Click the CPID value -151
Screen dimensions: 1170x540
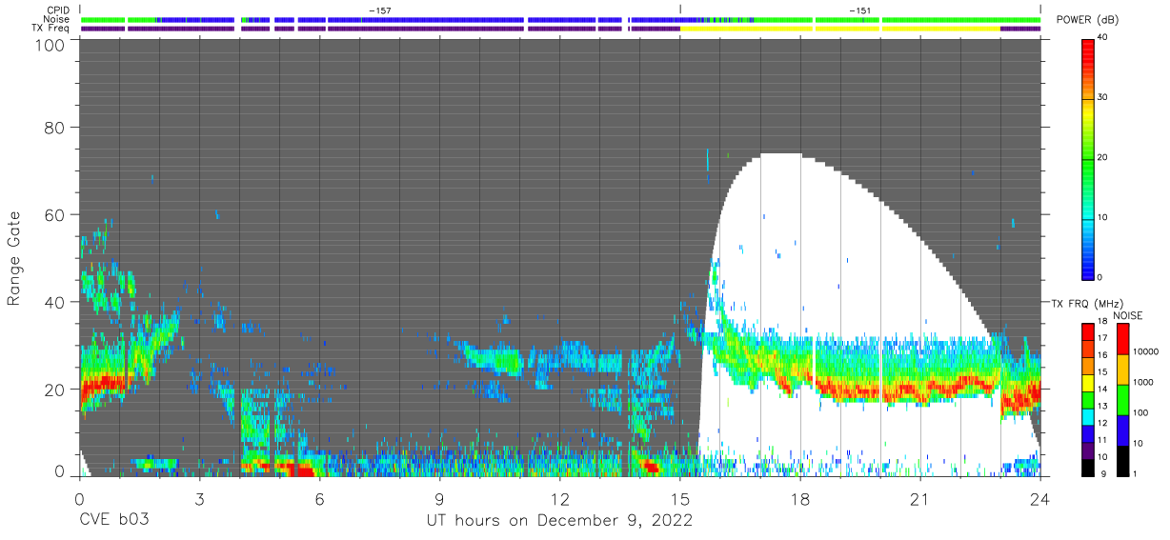click(x=859, y=10)
